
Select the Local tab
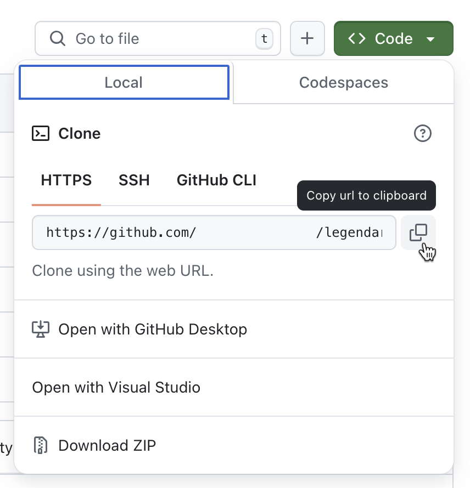pos(124,82)
